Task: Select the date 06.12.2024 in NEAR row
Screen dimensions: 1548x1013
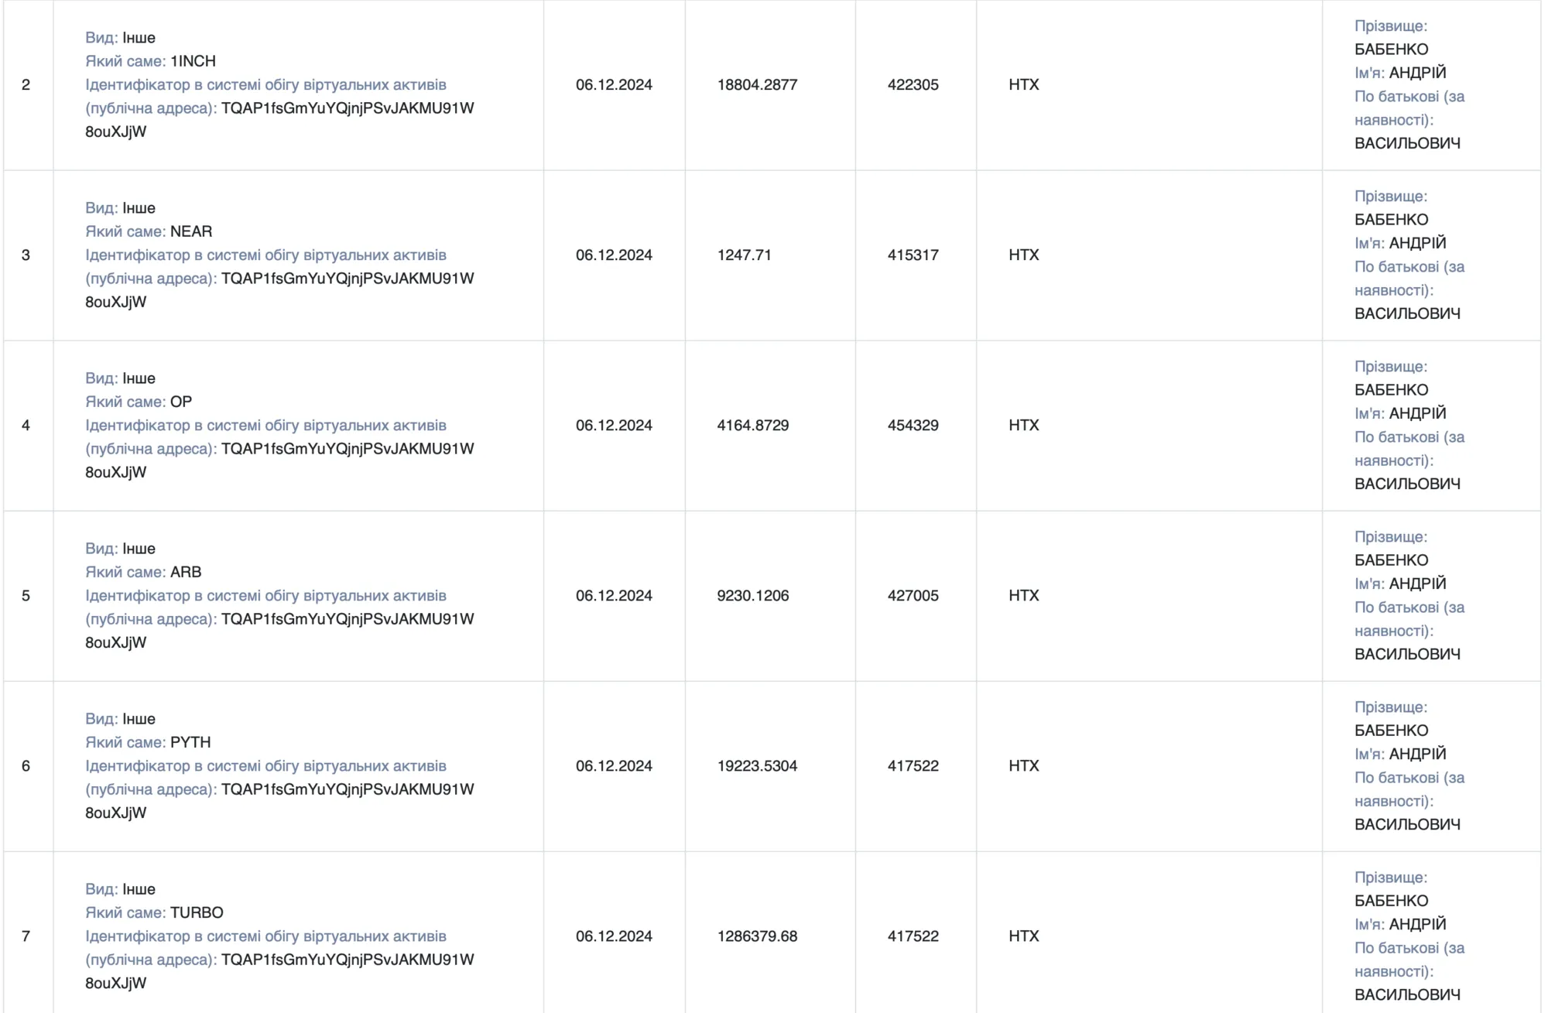Action: click(x=614, y=255)
